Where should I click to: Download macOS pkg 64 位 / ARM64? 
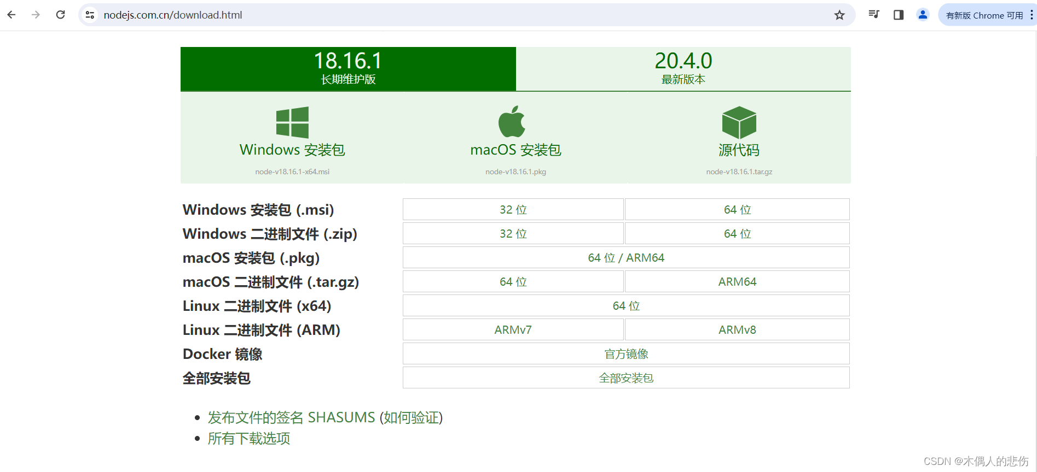coord(626,257)
